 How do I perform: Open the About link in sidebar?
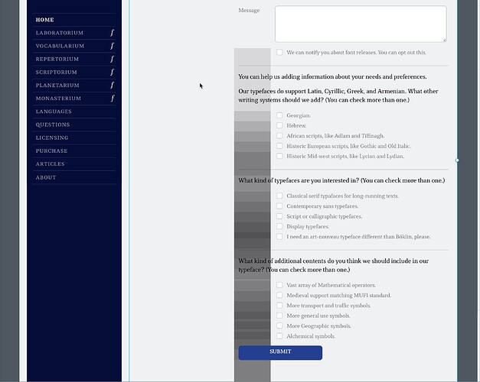46,177
